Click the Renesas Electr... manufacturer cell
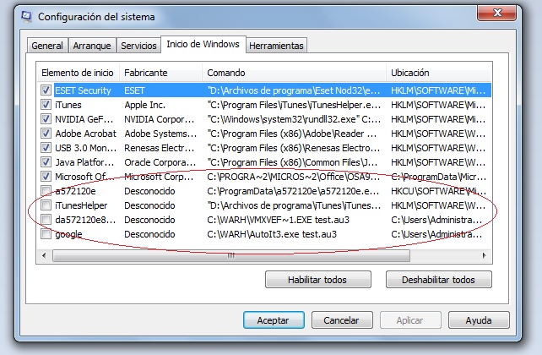The height and width of the screenshot is (355, 542). [x=160, y=148]
